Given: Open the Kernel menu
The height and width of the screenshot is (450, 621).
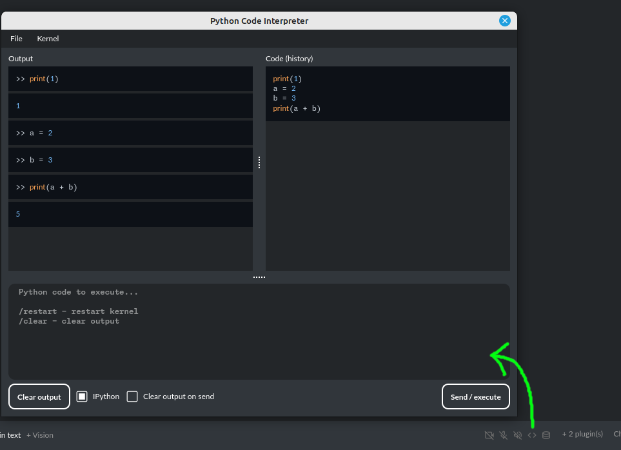Looking at the screenshot, I should (x=48, y=39).
